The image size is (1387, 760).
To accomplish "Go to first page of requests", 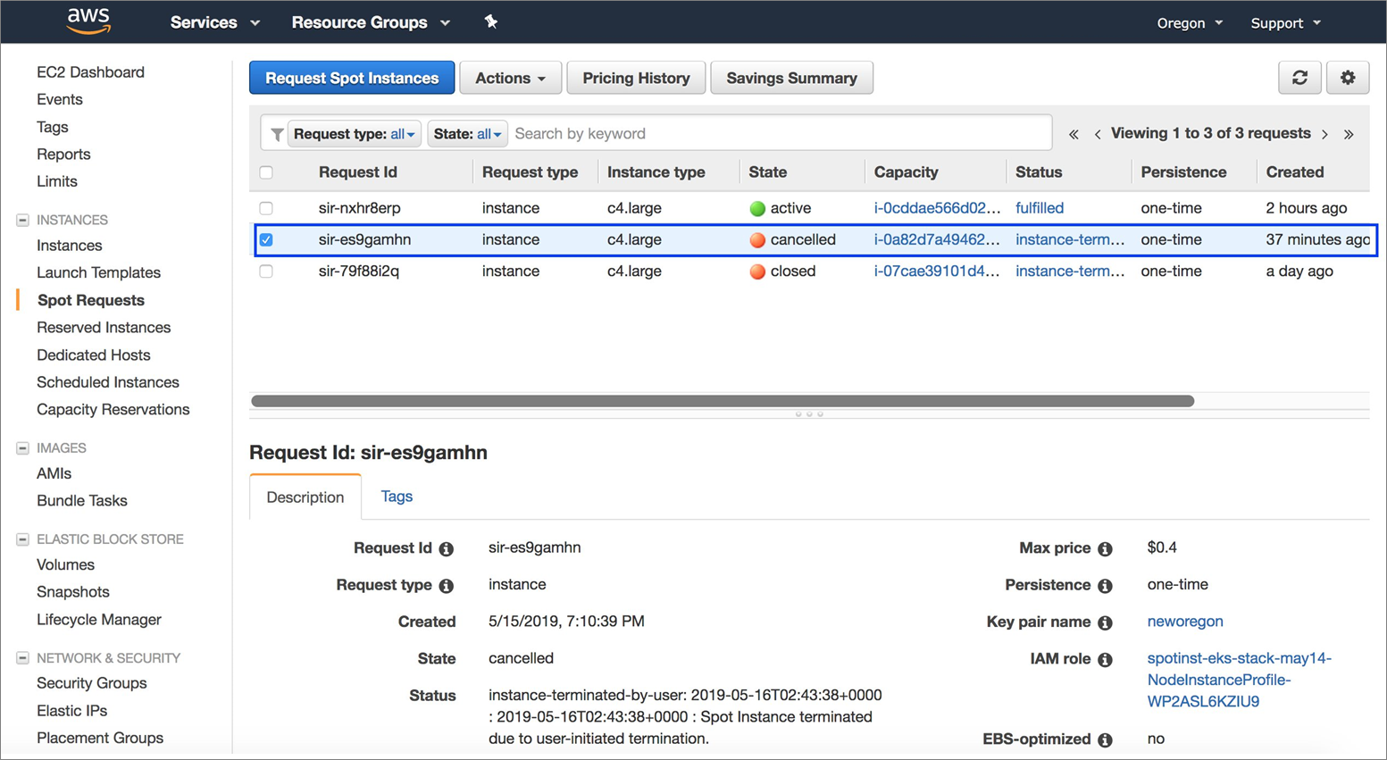I will coord(1074,134).
